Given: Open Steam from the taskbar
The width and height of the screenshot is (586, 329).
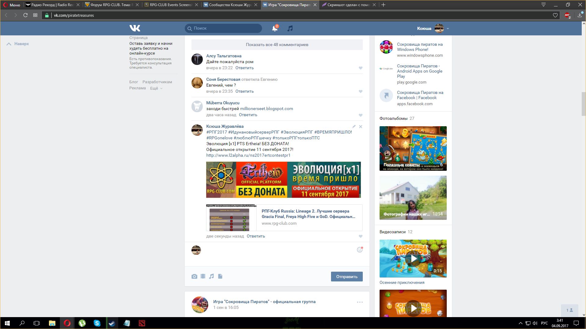Looking at the screenshot, I should click(x=112, y=323).
